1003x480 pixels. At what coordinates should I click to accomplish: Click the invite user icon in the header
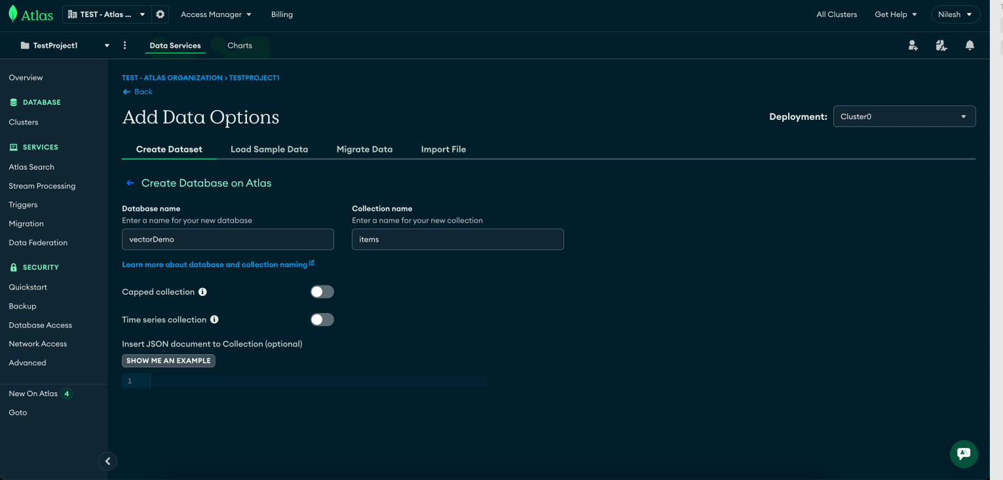point(913,45)
